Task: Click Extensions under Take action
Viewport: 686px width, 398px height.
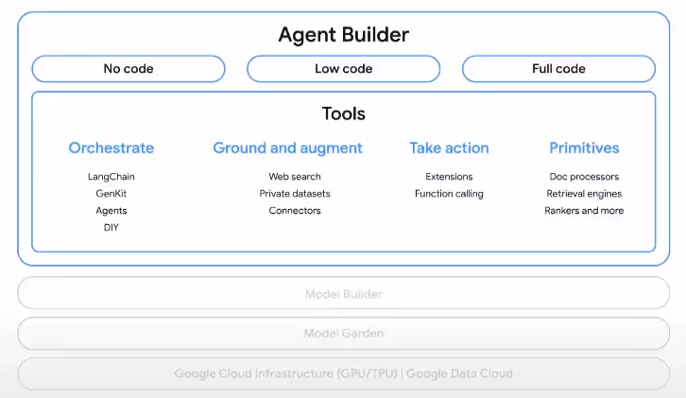Action: coord(450,177)
